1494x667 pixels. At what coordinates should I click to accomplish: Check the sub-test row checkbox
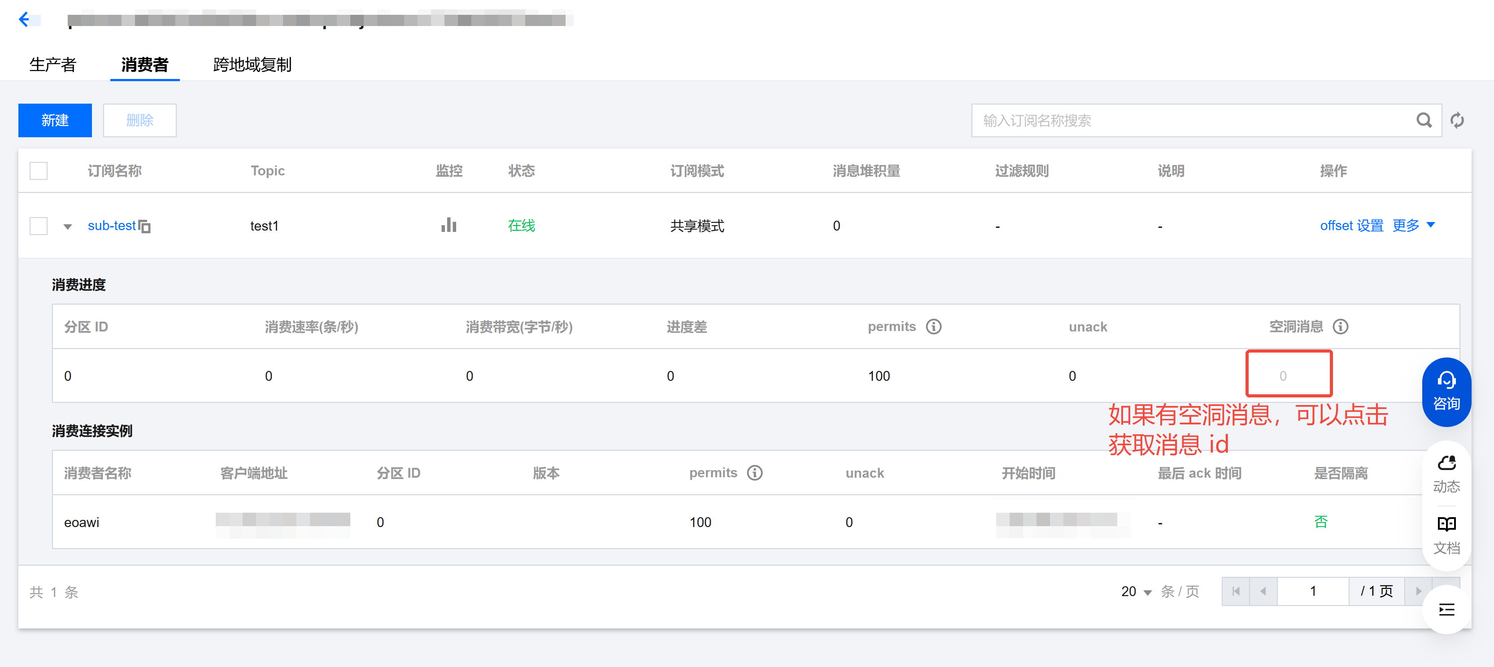pos(38,226)
